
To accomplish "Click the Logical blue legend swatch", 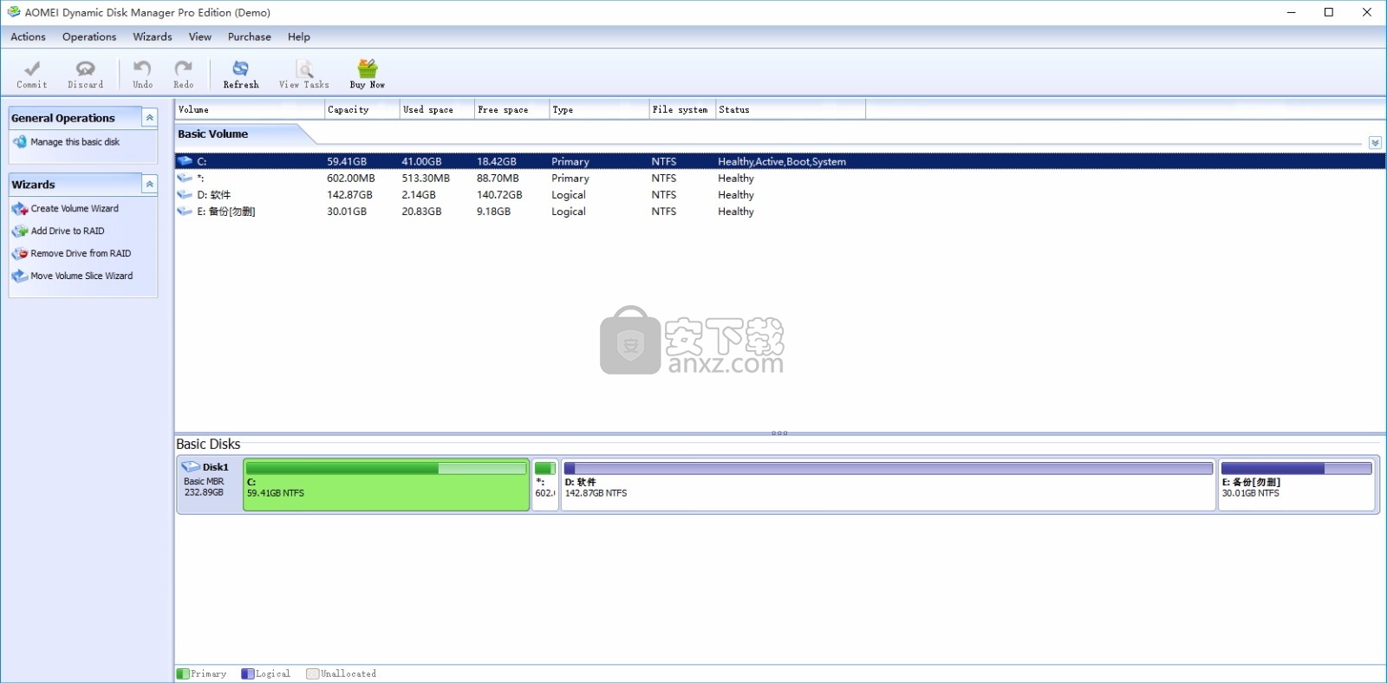I will (x=247, y=673).
